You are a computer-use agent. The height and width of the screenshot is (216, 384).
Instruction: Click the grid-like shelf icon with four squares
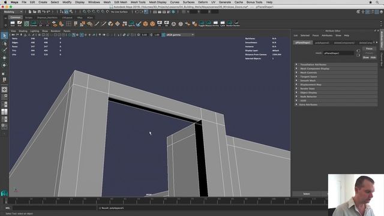coord(68,24)
